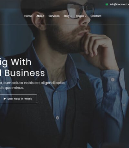Open the Home menu item
Viewport: 129px width, 148px height.
click(28, 16)
